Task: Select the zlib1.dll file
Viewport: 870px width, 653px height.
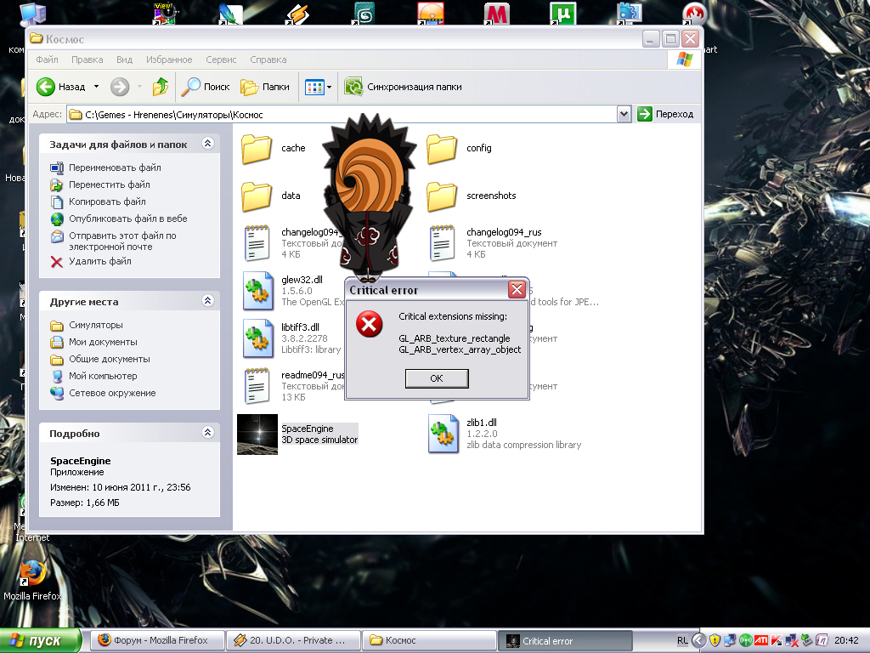Action: (504, 433)
